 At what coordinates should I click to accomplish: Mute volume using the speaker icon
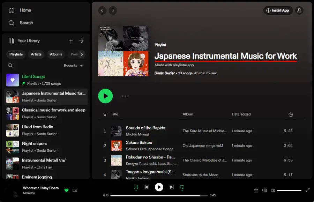[273, 190]
